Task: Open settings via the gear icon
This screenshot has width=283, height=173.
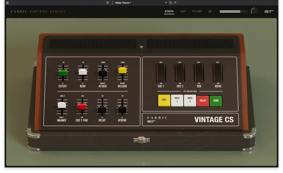Action: [x=210, y=11]
